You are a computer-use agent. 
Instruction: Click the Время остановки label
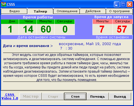coord(112,37)
